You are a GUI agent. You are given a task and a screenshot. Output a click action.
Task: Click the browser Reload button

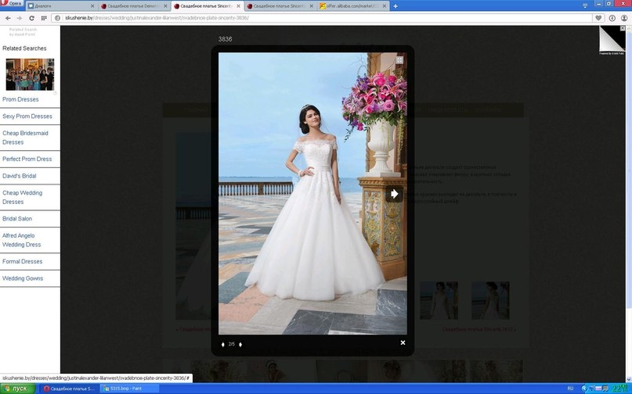(31, 17)
